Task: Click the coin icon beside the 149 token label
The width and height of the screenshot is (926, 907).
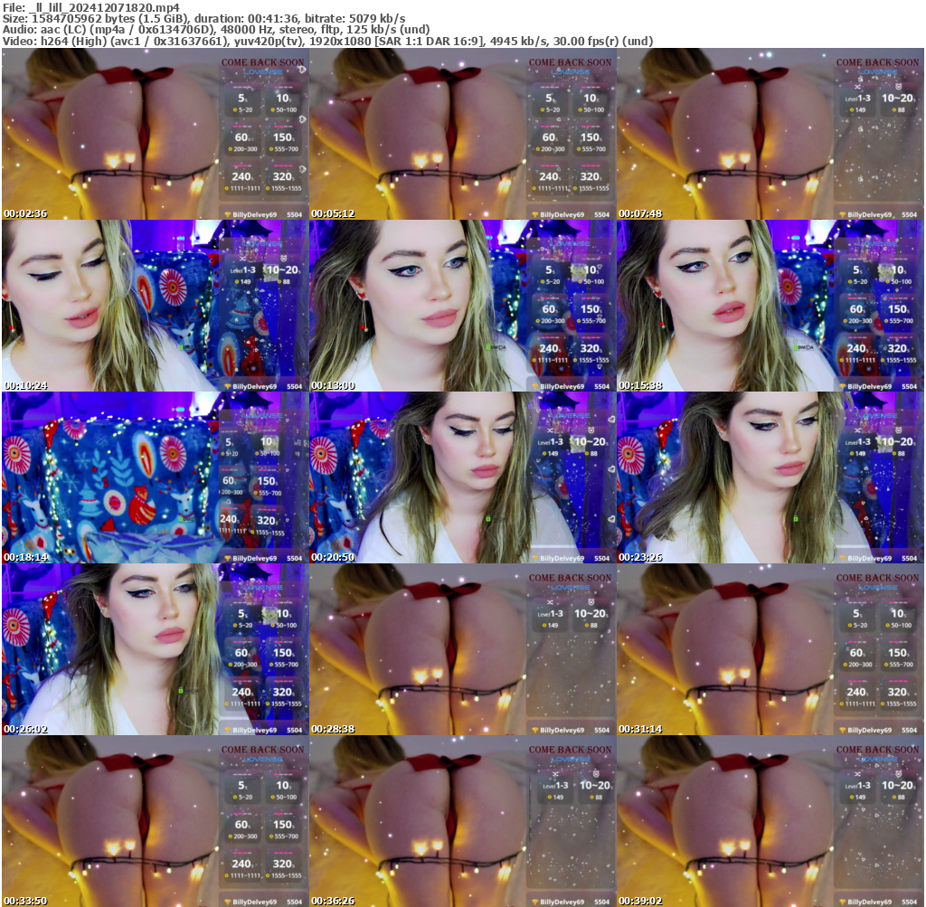Action: (x=851, y=109)
